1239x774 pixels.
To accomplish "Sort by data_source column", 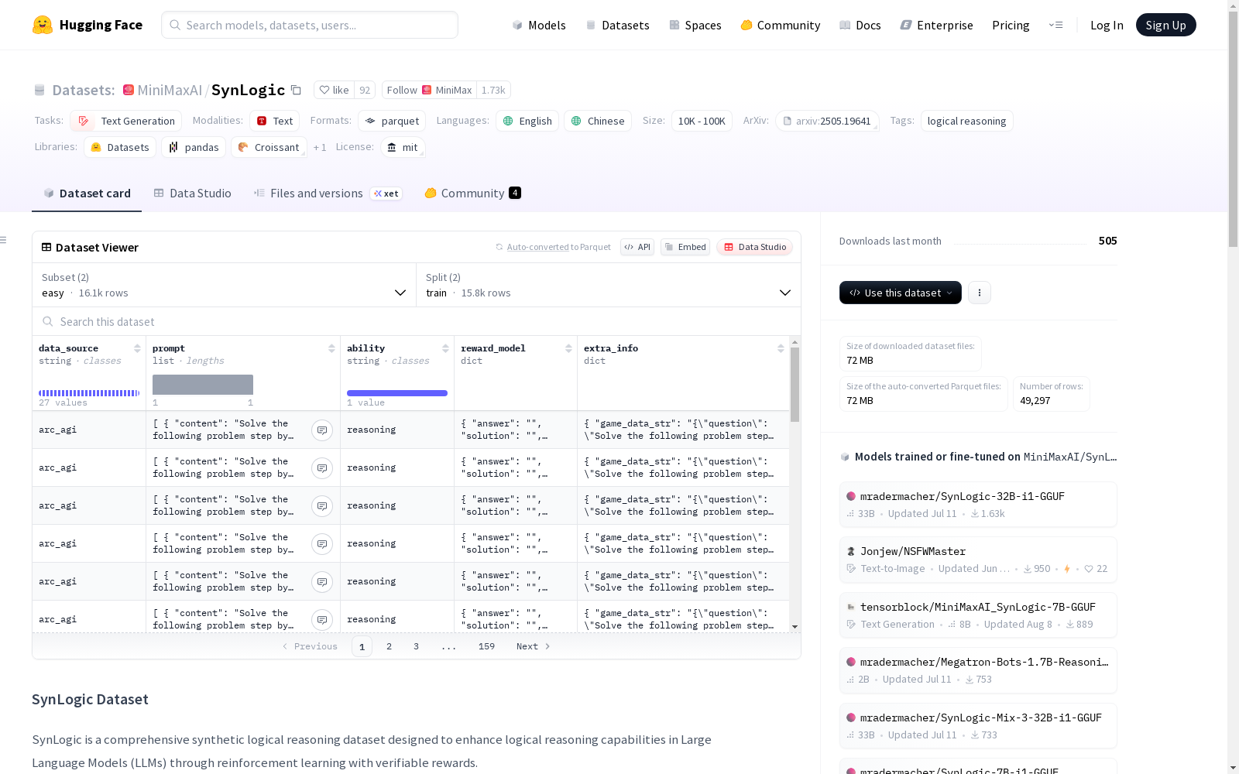I will tap(137, 348).
